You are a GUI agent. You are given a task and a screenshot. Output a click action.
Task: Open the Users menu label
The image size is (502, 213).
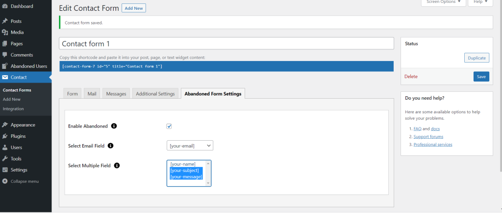pos(16,148)
